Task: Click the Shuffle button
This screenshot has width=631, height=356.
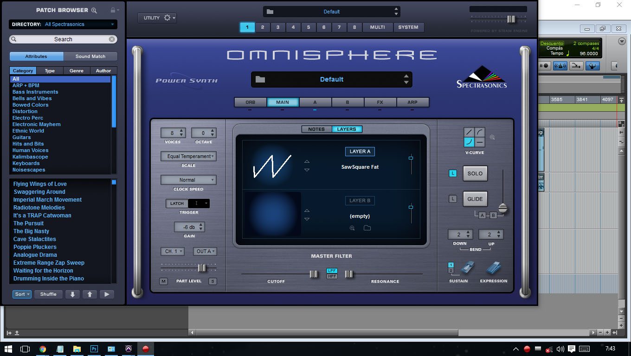Action: 48,294
